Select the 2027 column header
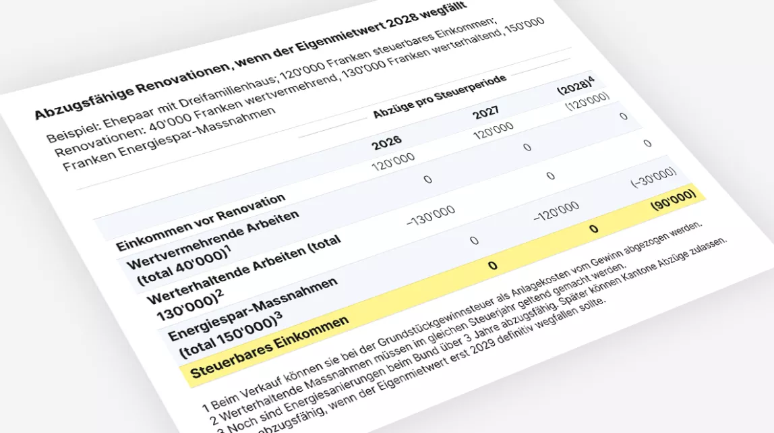The width and height of the screenshot is (774, 433). click(x=485, y=113)
